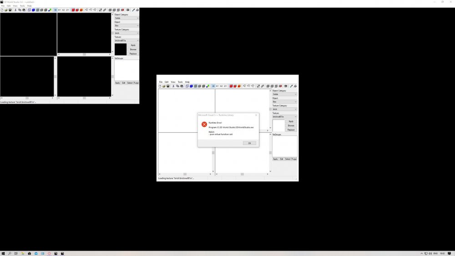This screenshot has height=256, width=455.
Task: Click the red error icon in Runtime dialog
Action: point(204,124)
